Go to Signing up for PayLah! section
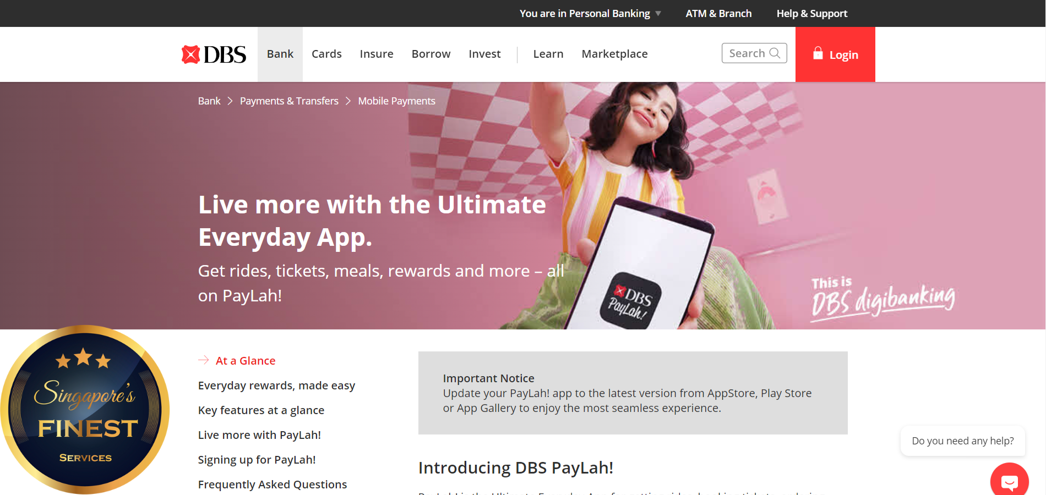 pos(257,460)
